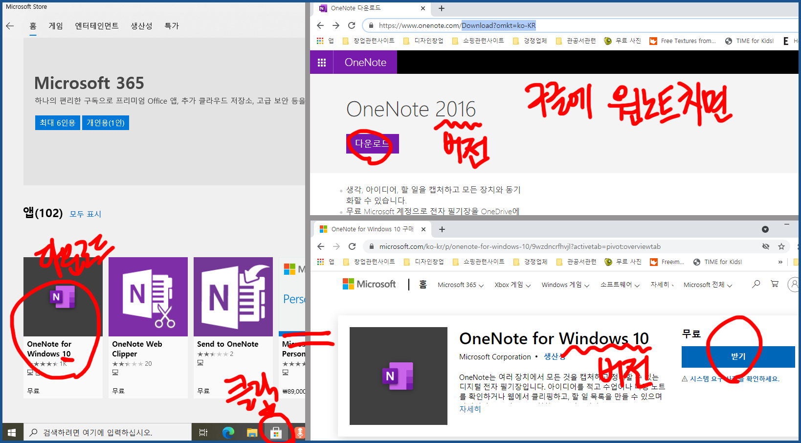The height and width of the screenshot is (443, 801).
Task: Show more bookmarks with the » chevron
Action: (780, 262)
